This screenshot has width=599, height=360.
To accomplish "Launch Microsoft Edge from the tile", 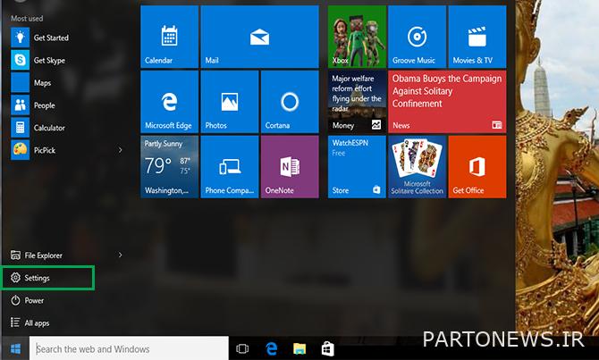I will (x=168, y=102).
